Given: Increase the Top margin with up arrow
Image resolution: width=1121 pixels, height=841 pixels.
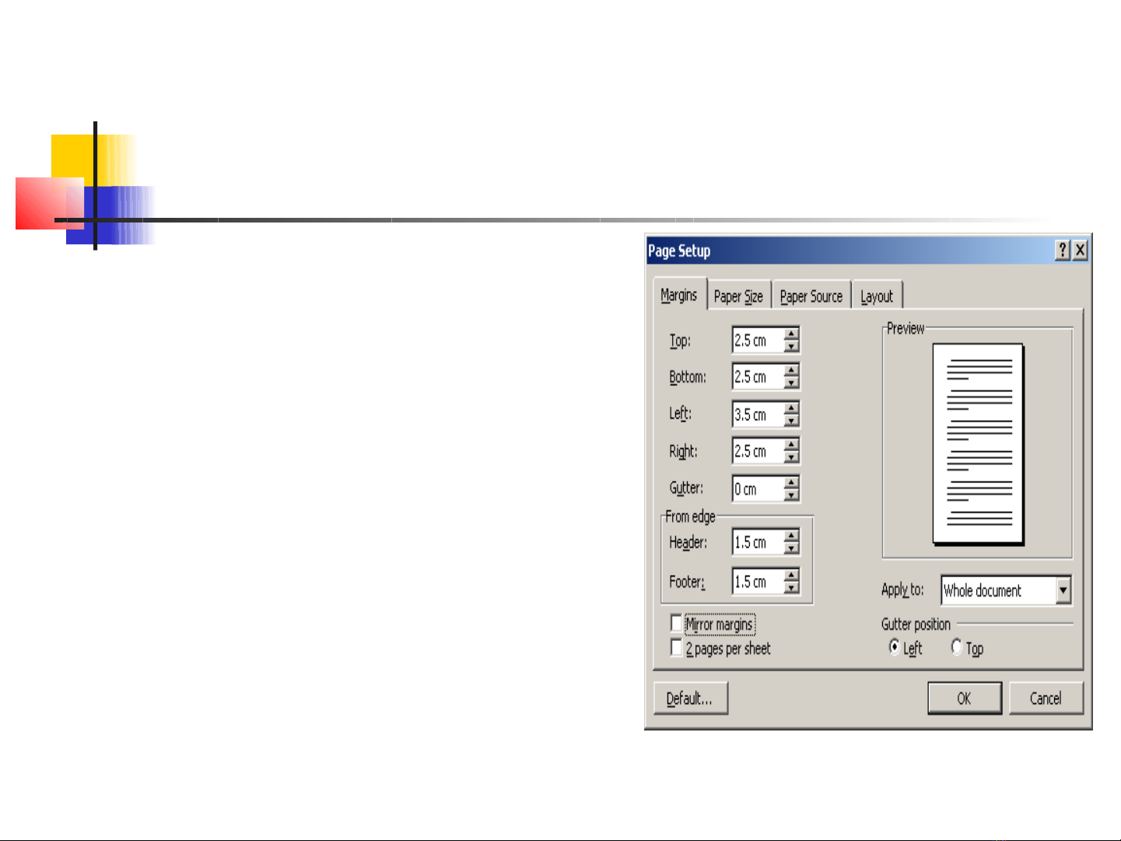Looking at the screenshot, I should (791, 335).
